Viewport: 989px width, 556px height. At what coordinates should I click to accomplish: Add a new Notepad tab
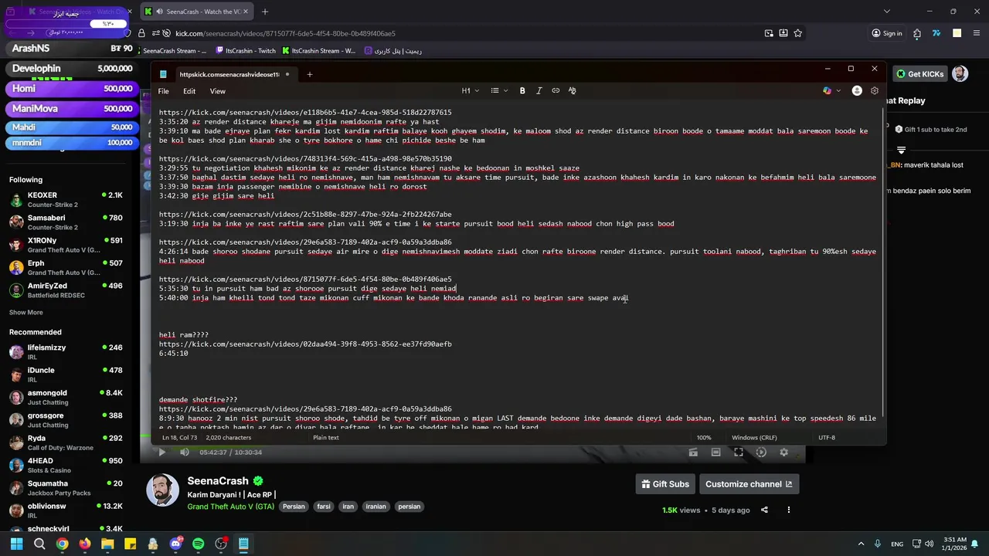tap(310, 74)
